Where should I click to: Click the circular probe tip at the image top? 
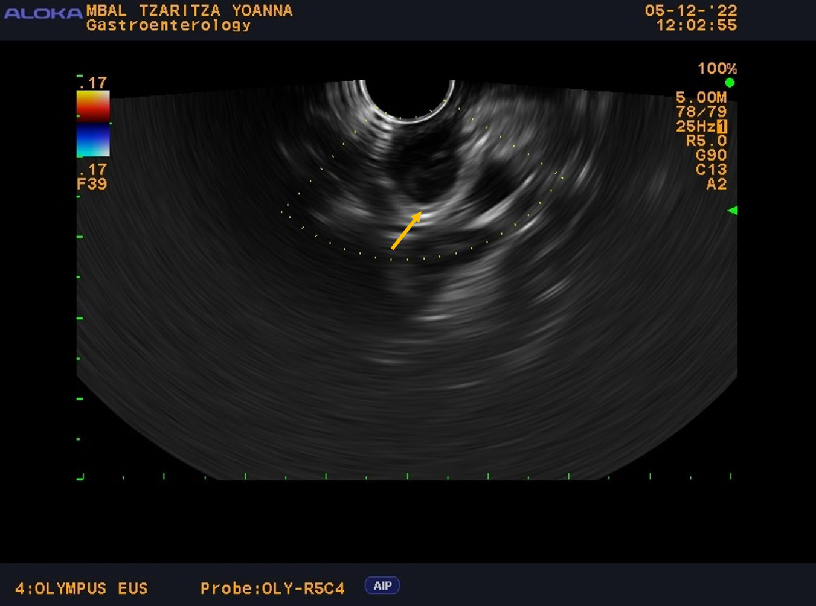(x=406, y=98)
